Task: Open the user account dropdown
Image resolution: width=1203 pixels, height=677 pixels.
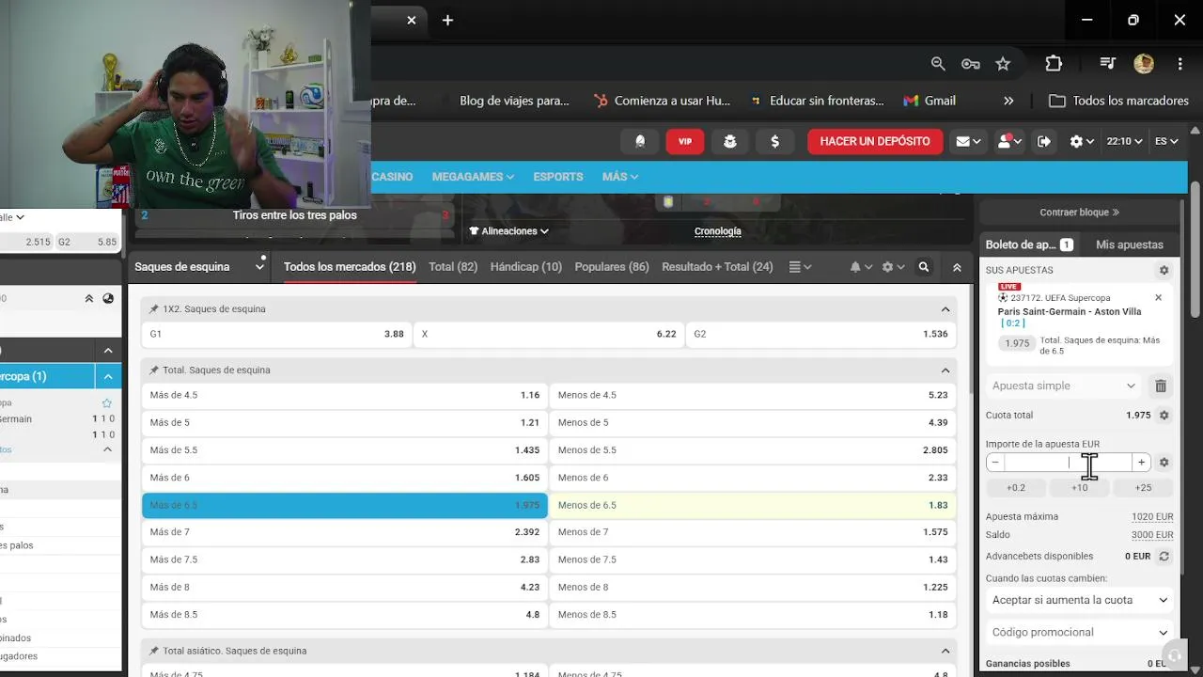Action: pyautogui.click(x=1008, y=141)
